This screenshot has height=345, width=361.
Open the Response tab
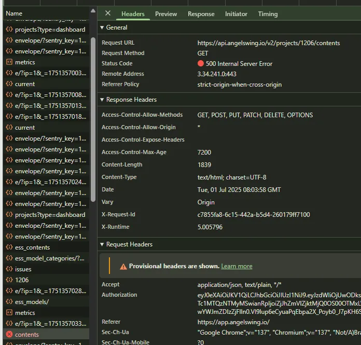pyautogui.click(x=201, y=14)
